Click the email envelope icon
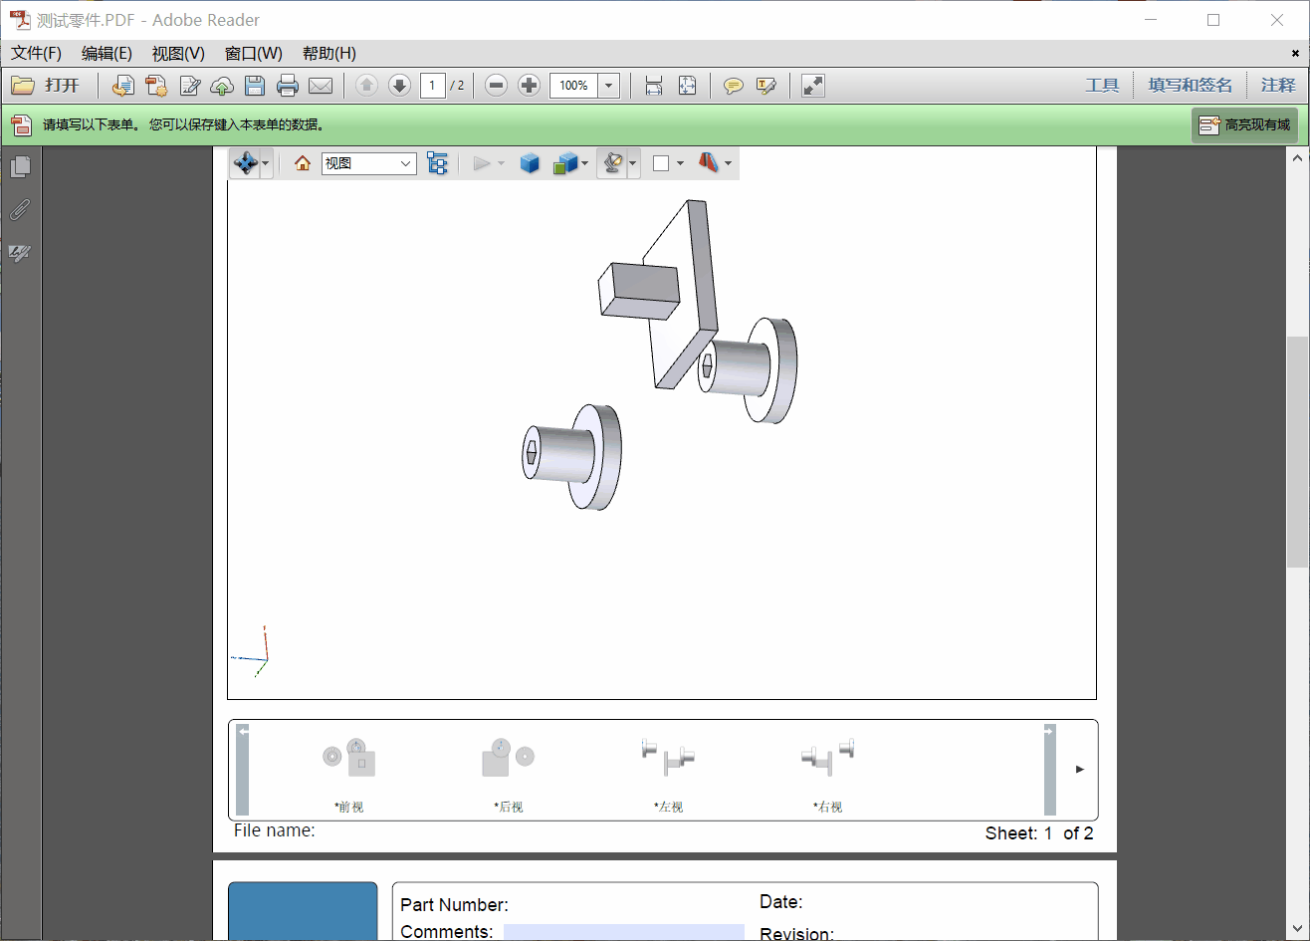This screenshot has height=941, width=1310. (321, 86)
